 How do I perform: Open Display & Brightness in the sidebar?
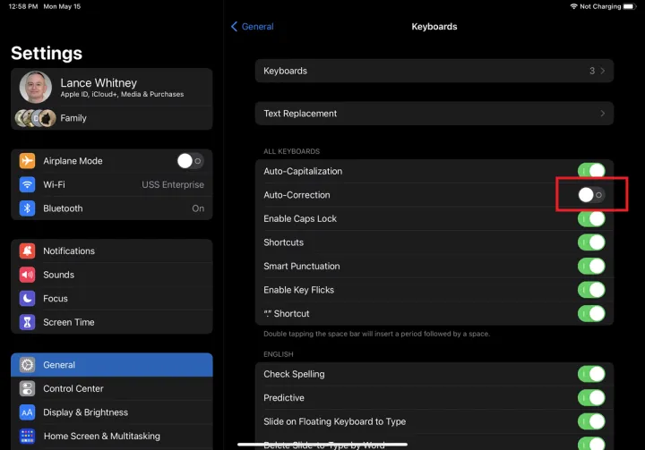point(112,412)
